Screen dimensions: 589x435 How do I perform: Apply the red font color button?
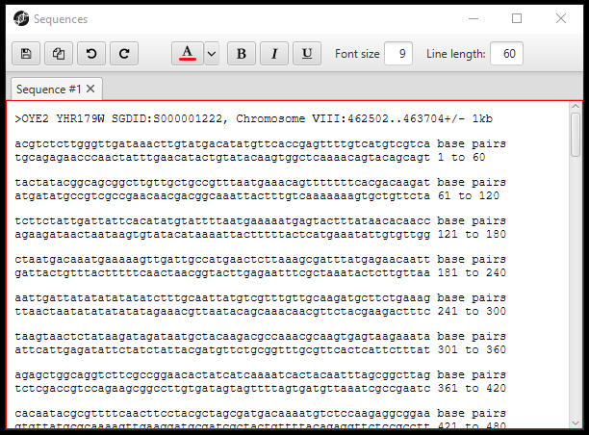click(188, 54)
